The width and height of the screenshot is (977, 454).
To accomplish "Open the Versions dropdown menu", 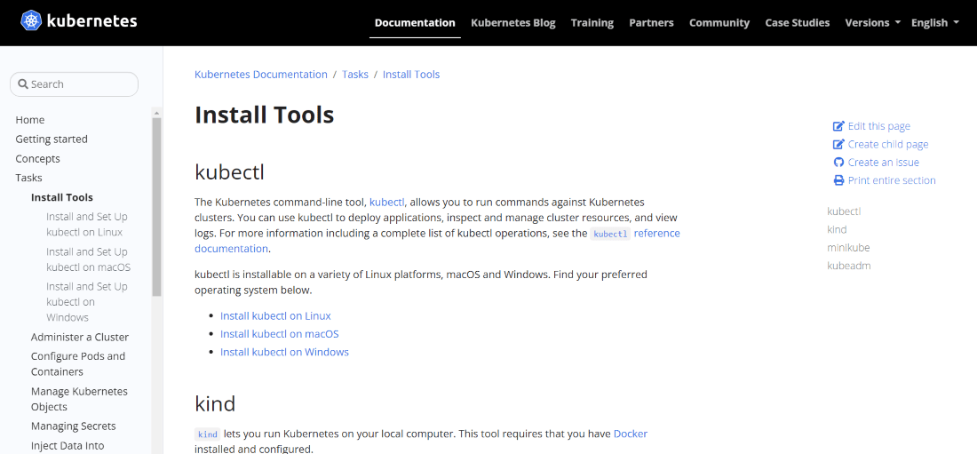I will point(873,22).
